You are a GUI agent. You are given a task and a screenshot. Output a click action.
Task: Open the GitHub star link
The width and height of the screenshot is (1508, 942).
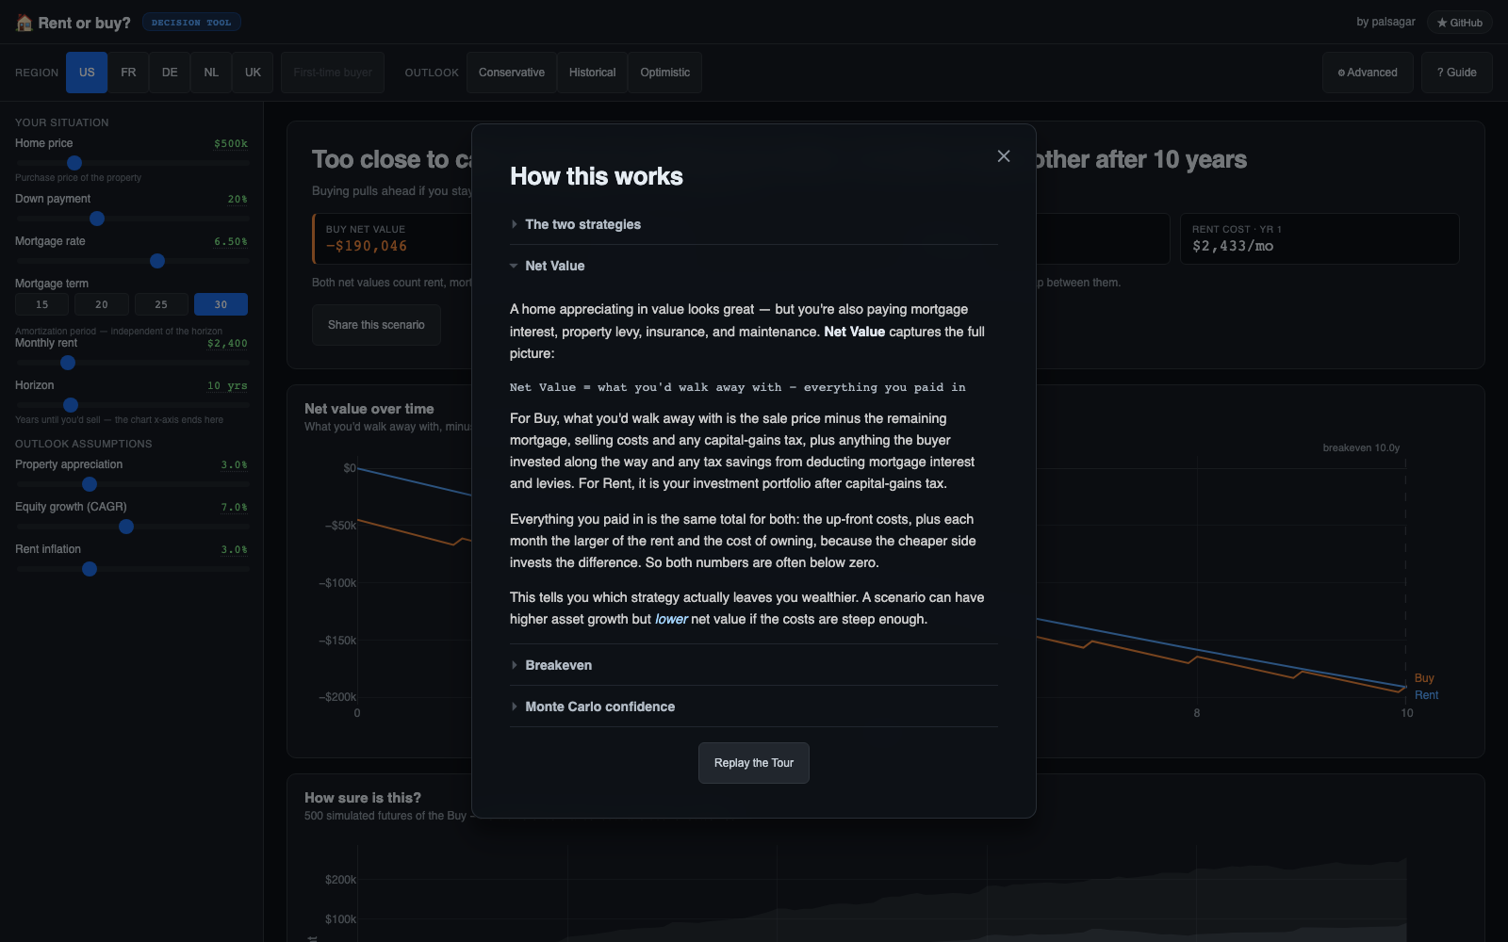1459,23
